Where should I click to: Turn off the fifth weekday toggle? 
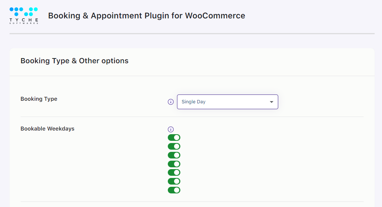click(x=174, y=172)
